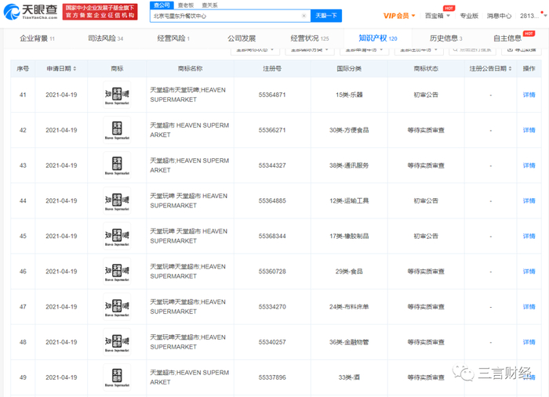Open the VIP member dropdown
This screenshot has height=397, width=549.
(400, 16)
